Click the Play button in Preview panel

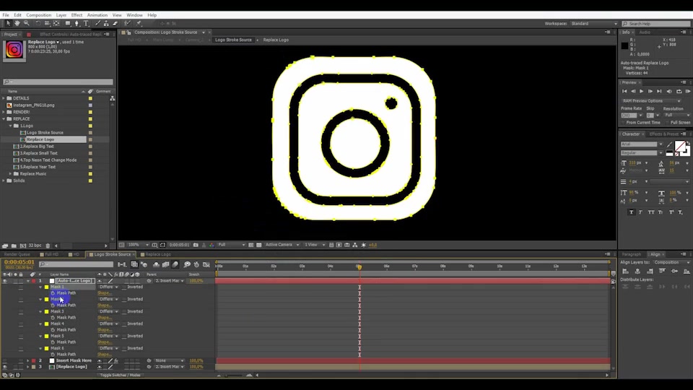(641, 91)
